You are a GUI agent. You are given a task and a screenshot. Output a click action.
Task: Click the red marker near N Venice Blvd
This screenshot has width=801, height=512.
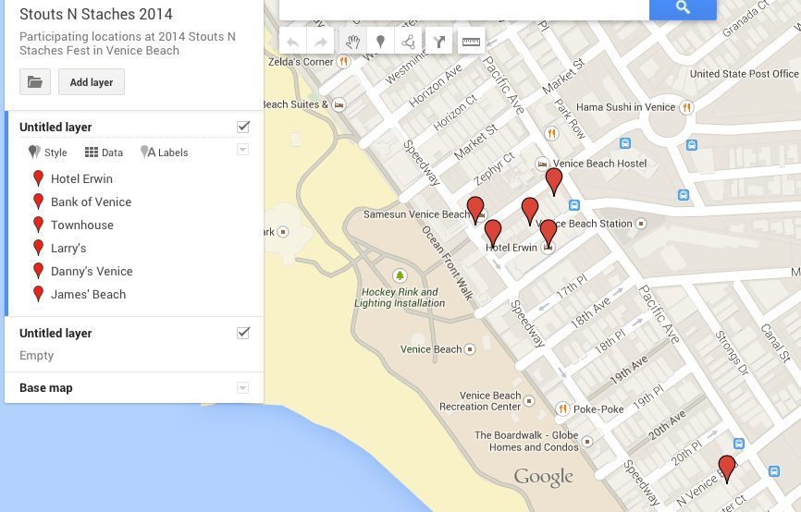[x=727, y=468]
